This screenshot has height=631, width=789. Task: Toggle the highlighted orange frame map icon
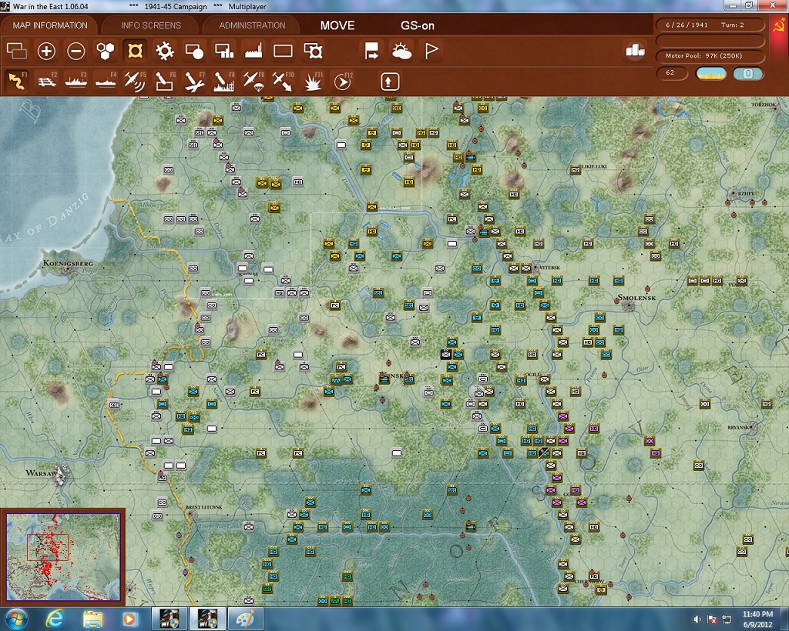pos(135,51)
